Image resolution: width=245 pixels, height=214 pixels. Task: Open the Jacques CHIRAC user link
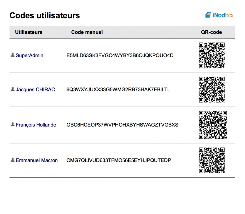click(35, 89)
